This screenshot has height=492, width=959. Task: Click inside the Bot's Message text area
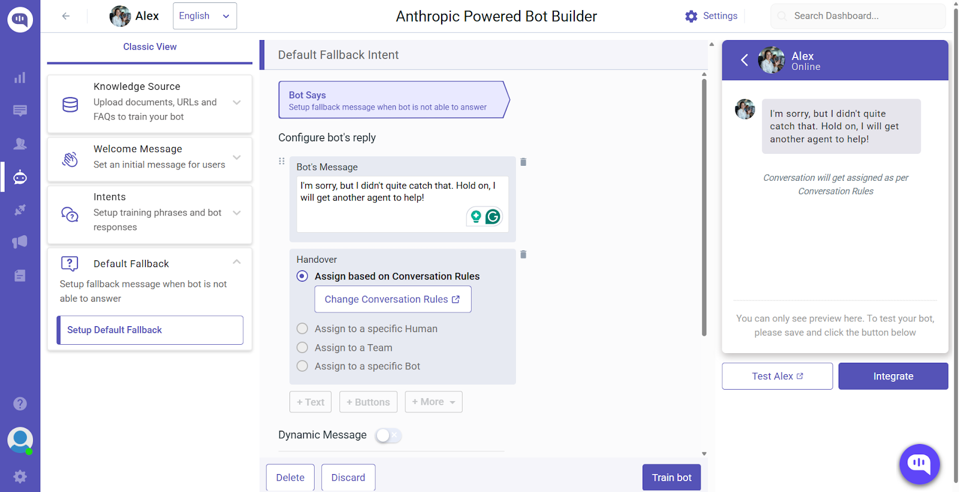pyautogui.click(x=403, y=204)
